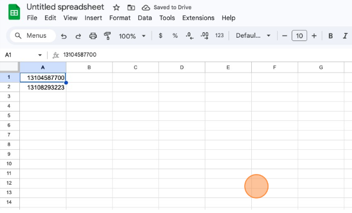
Task: Select row 10 header
Action: [9, 164]
